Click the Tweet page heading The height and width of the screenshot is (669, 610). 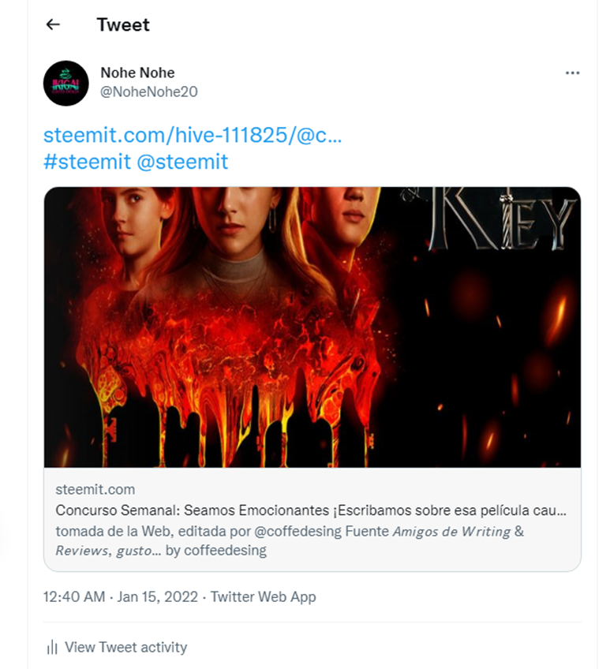click(x=123, y=24)
